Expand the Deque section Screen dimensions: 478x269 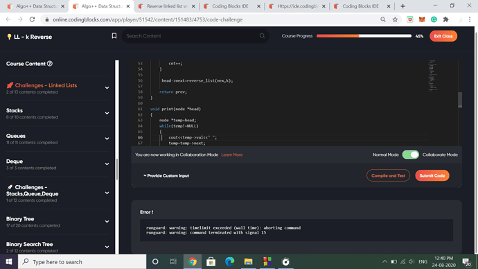(107, 164)
